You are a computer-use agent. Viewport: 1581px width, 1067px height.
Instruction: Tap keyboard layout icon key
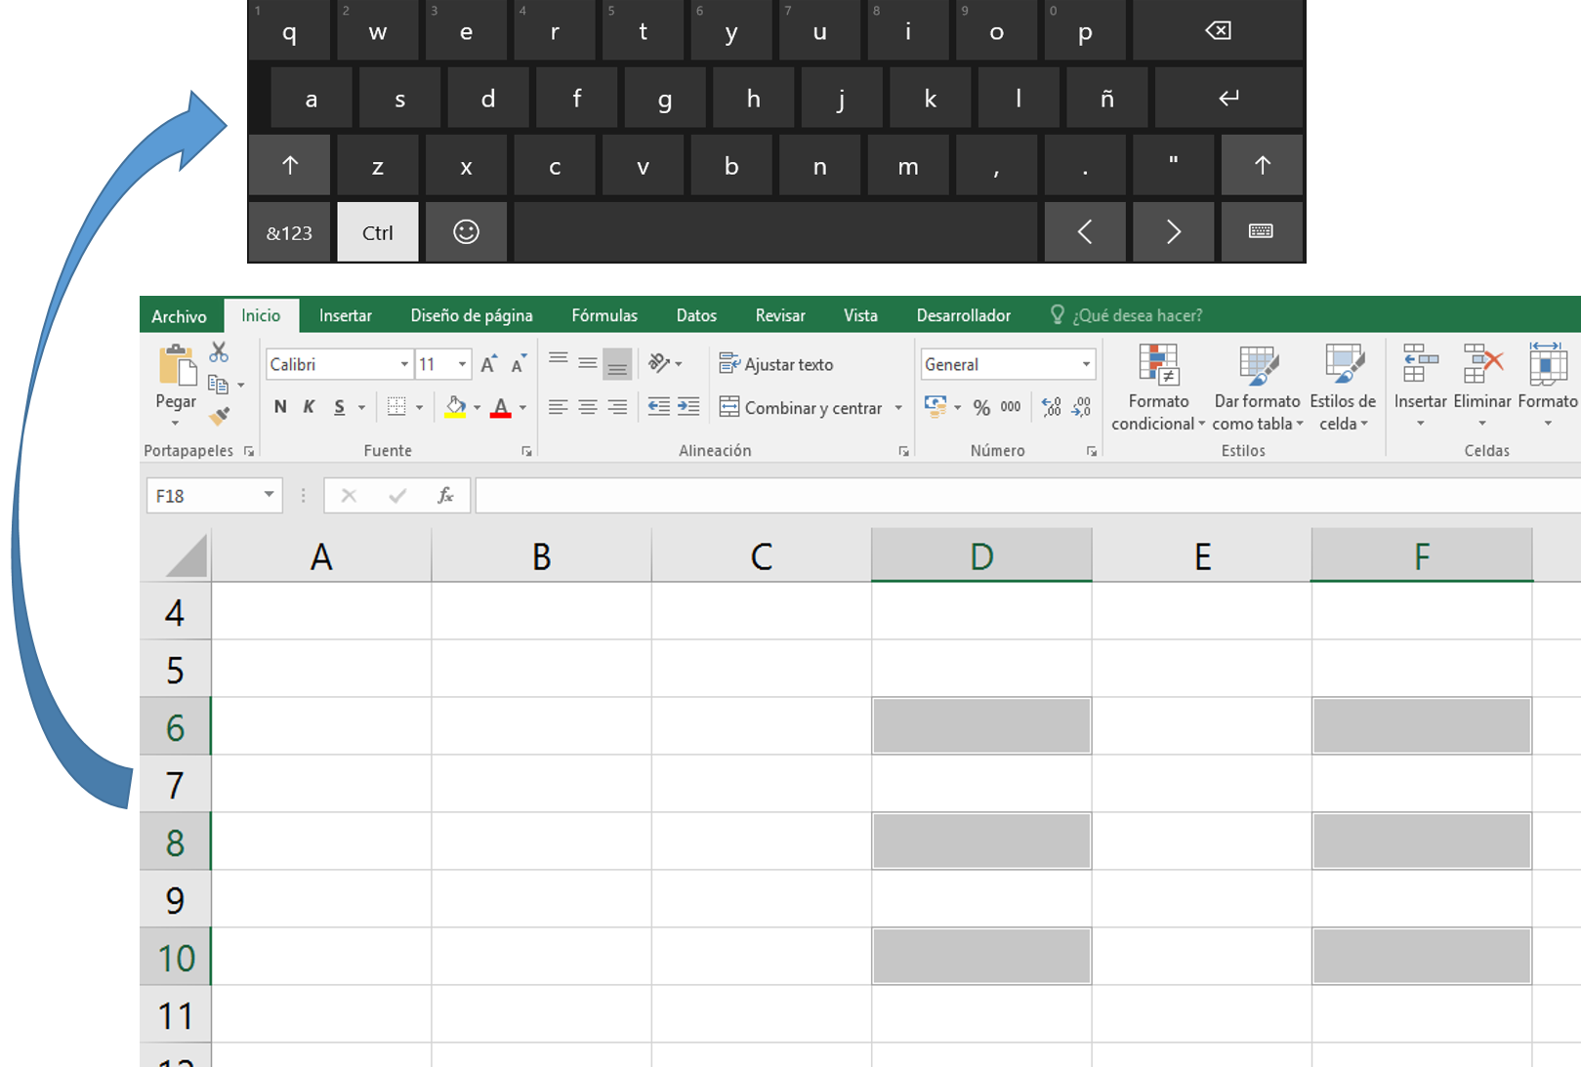pos(1261,232)
